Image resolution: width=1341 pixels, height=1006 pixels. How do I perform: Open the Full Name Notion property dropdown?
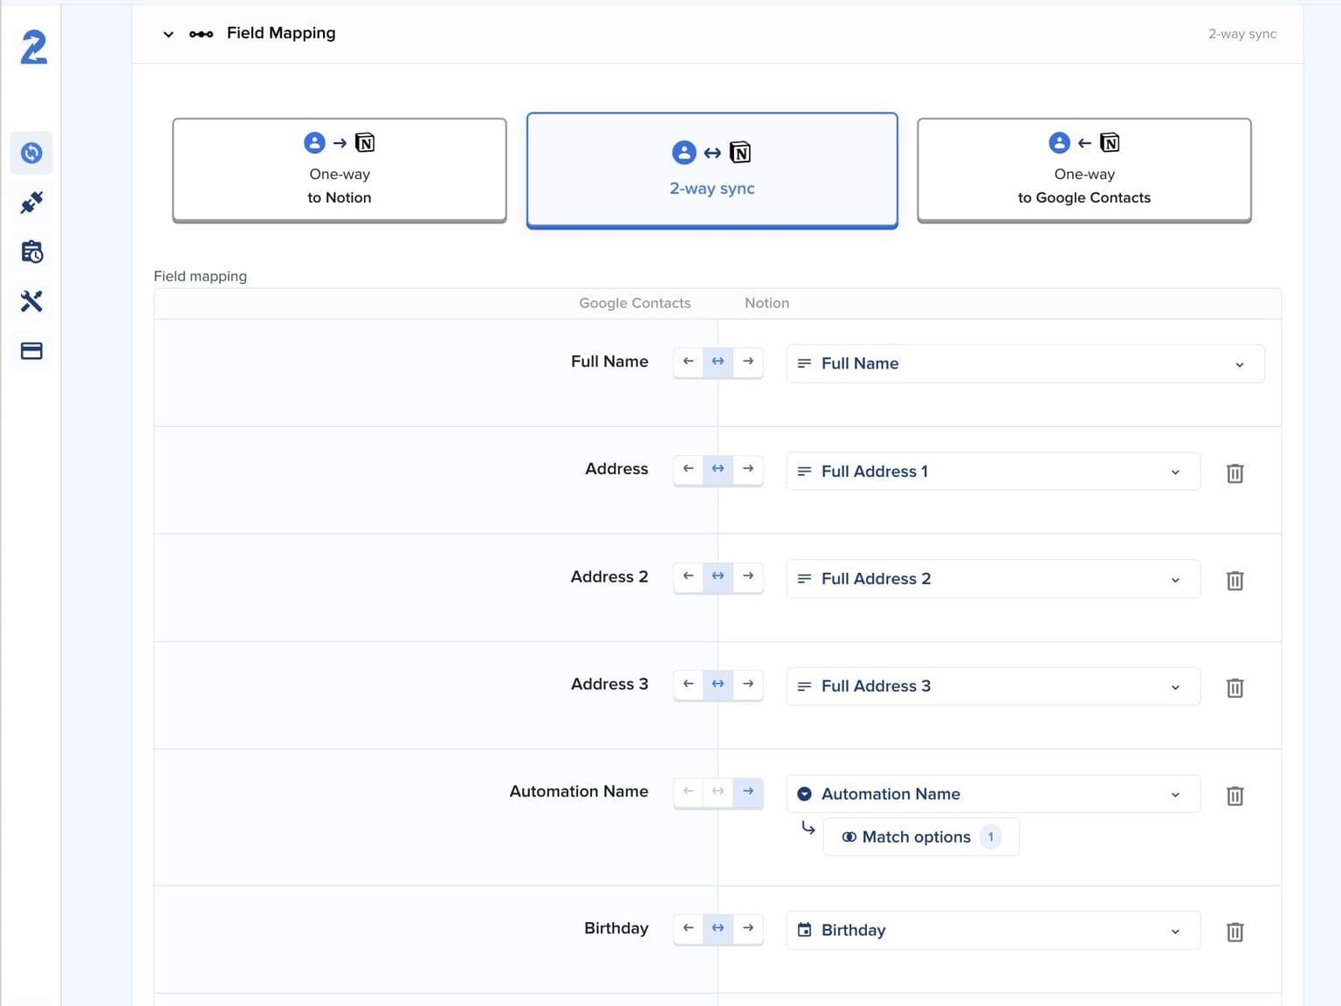1025,363
